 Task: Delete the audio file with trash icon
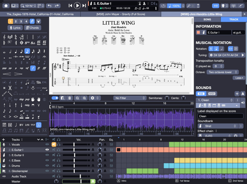(x=70, y=98)
